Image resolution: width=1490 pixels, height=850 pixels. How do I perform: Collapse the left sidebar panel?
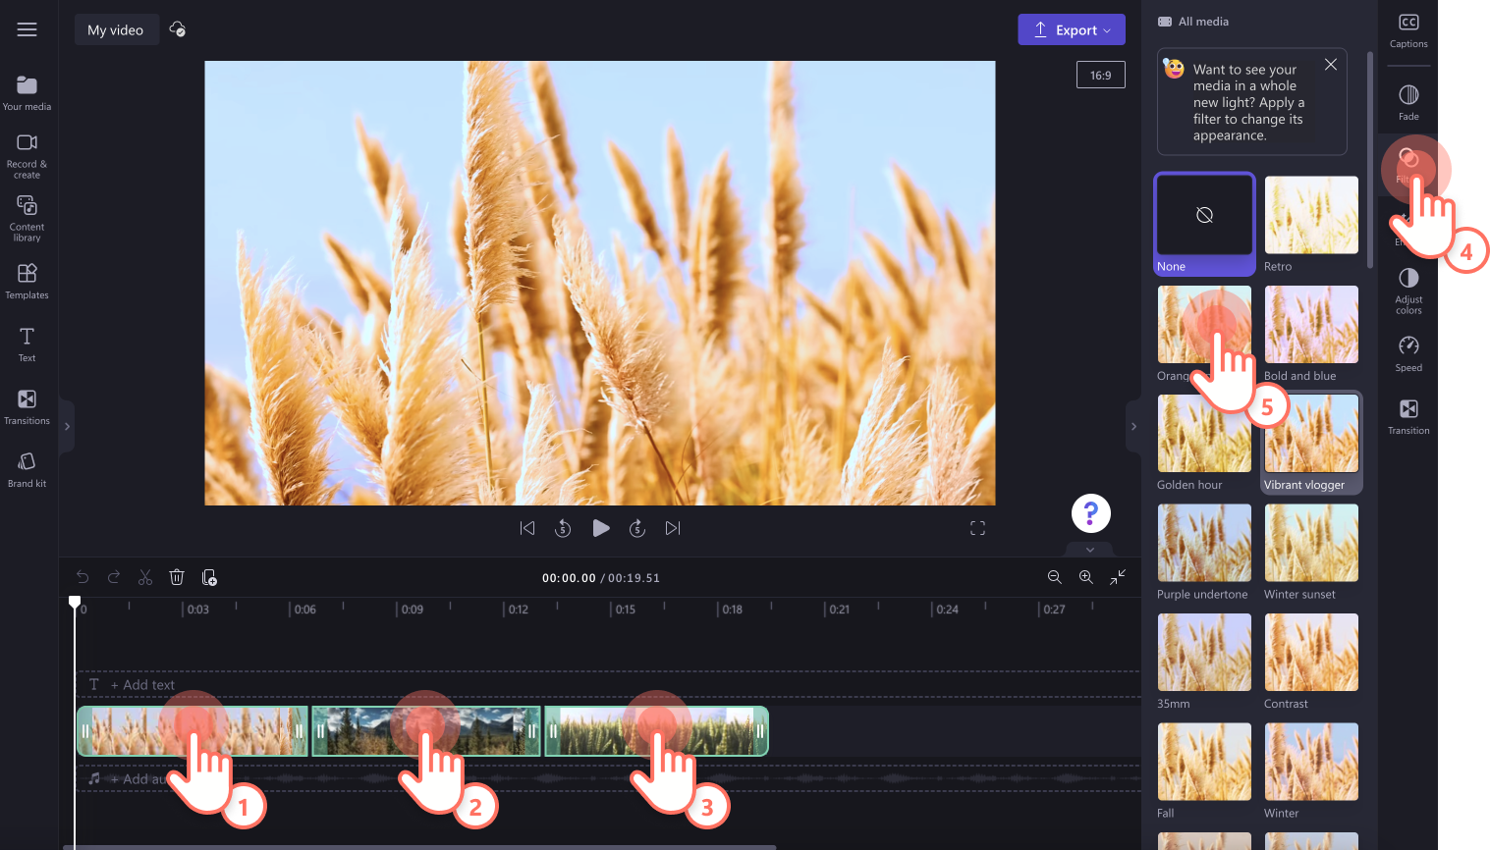click(67, 426)
